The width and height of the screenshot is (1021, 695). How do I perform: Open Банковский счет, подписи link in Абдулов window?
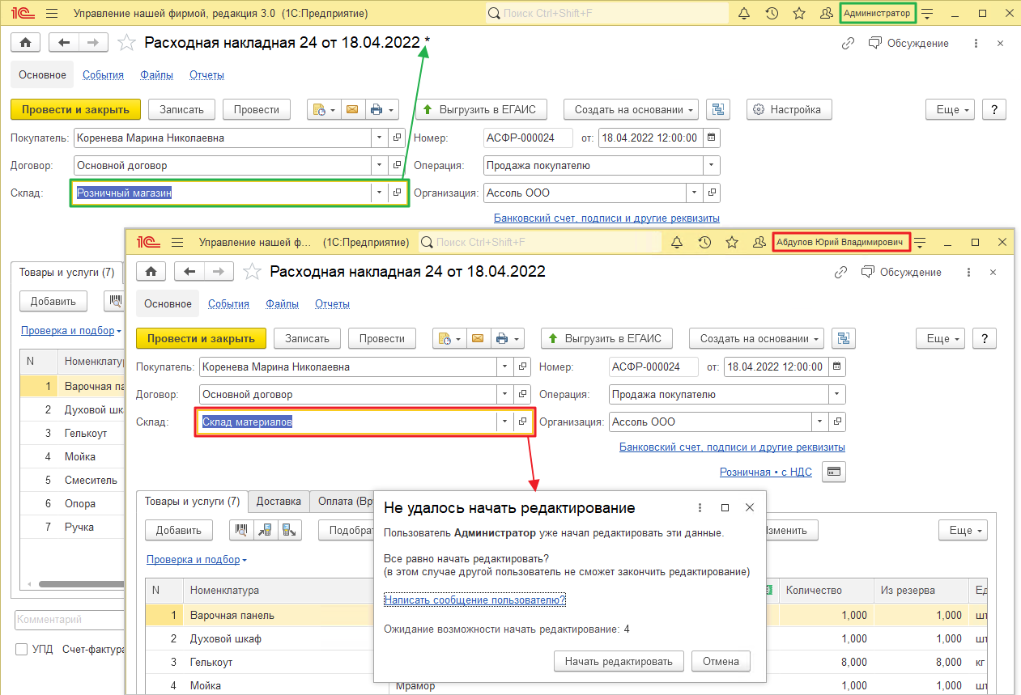732,447
